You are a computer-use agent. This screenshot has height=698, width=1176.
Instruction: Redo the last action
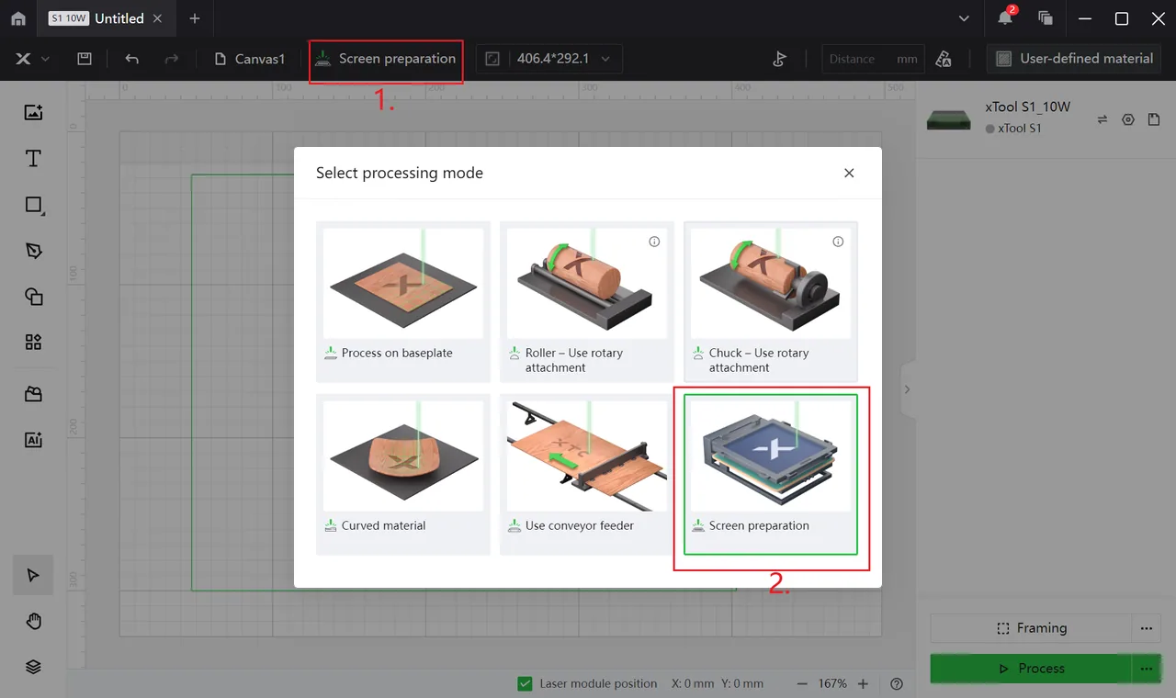pyautogui.click(x=171, y=59)
